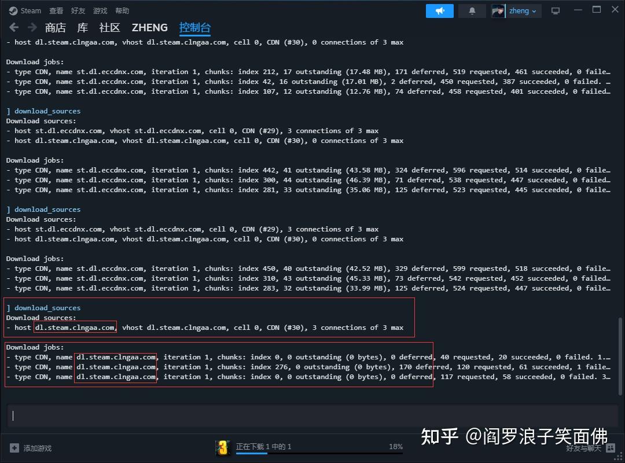Screen dimensions: 625x463
Task: Switch to the 商店 tab
Action: [x=55, y=27]
